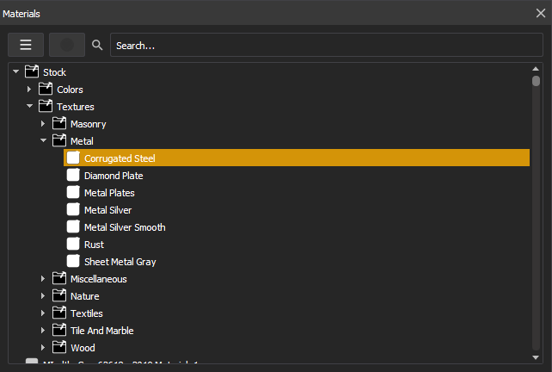Expand the Masonry folder

tap(43, 124)
